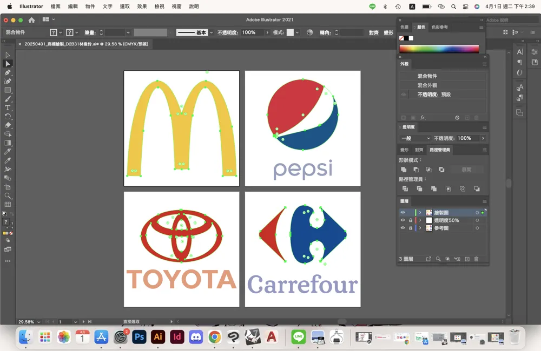541x351 pixels.
Task: Select the Zoom tool in toolbar
Action: click(8, 195)
